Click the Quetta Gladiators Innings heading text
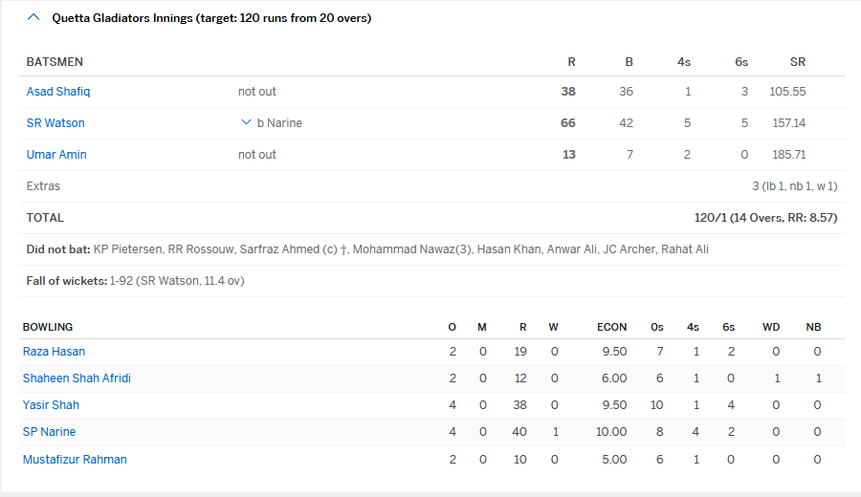This screenshot has height=497, width=861. pos(211,18)
